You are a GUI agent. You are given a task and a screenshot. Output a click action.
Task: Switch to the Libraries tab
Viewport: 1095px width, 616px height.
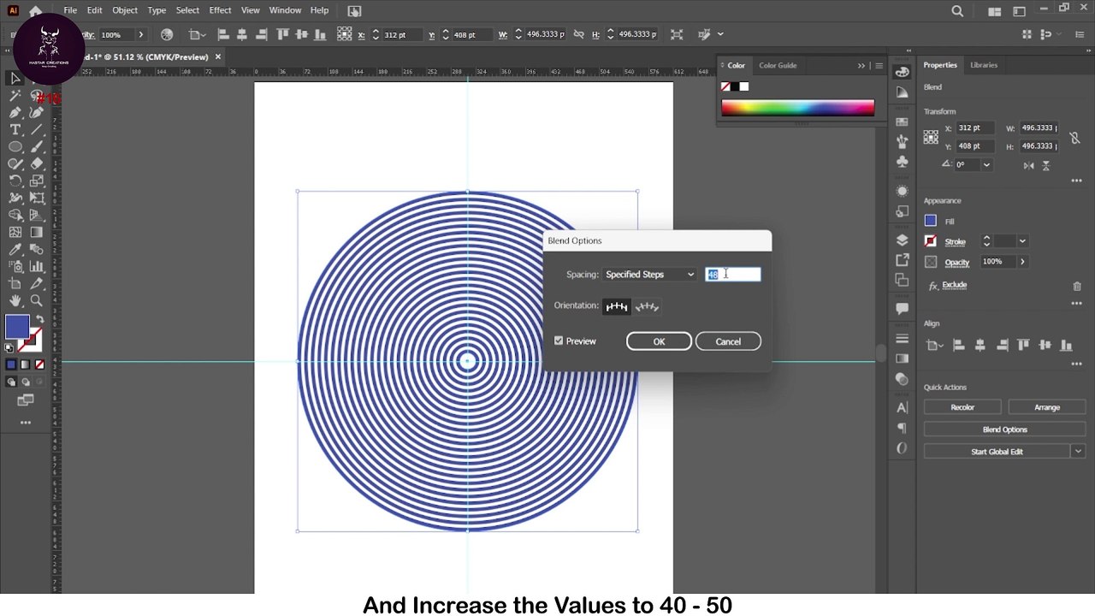point(984,65)
